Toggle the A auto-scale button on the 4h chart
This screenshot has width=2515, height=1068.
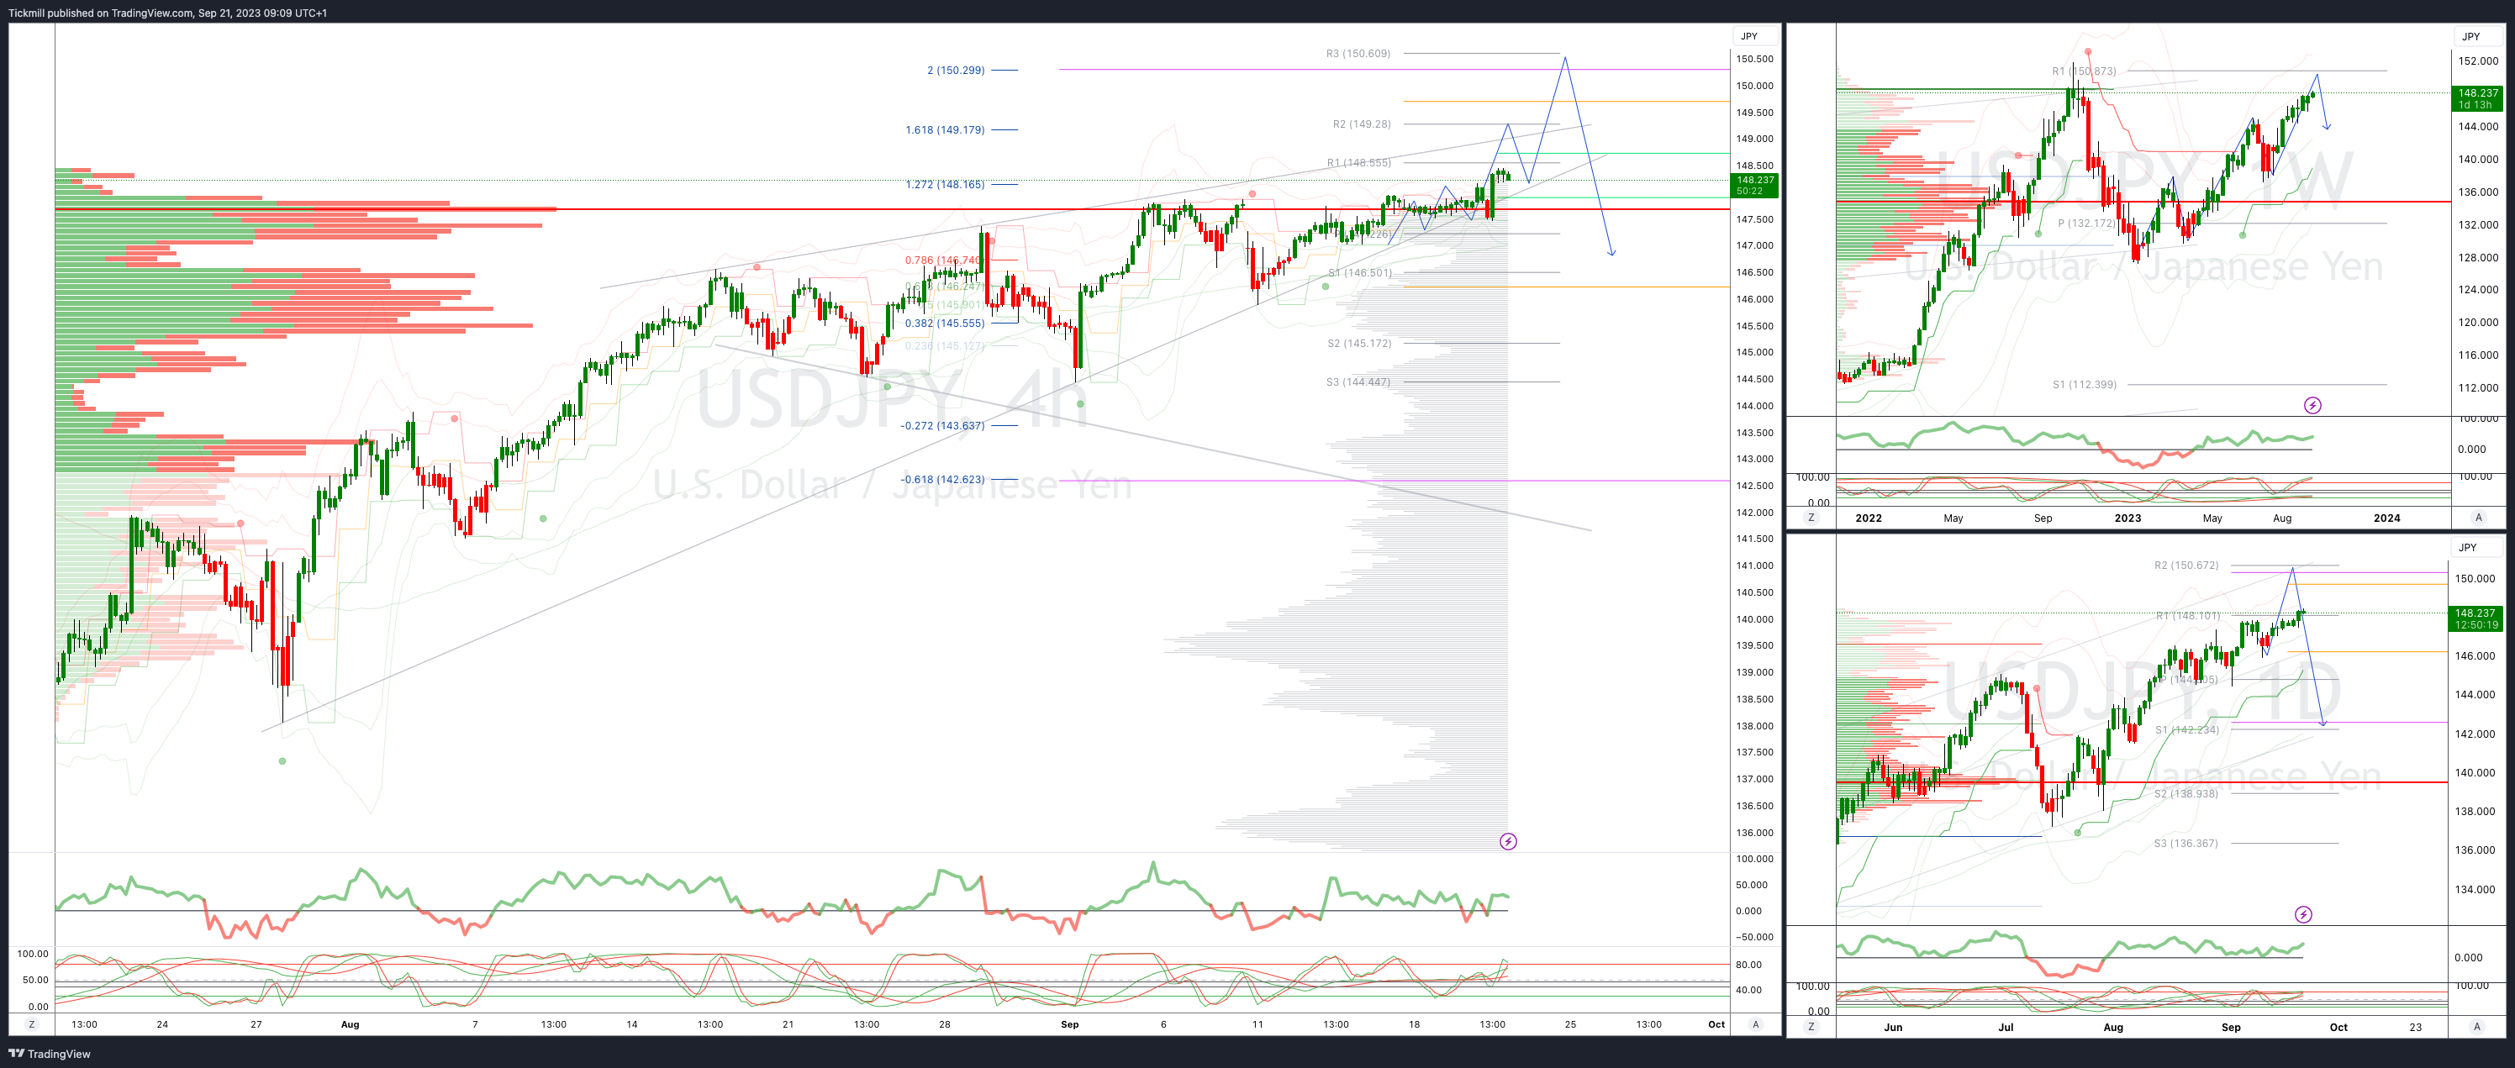click(x=1755, y=1024)
